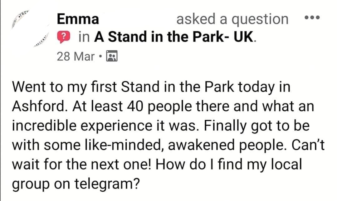
Task: Click the red question mark badge icon
Action: click(63, 37)
